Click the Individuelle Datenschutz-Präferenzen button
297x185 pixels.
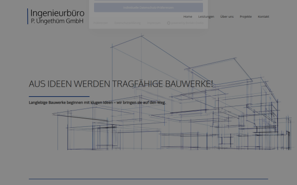click(x=148, y=7)
